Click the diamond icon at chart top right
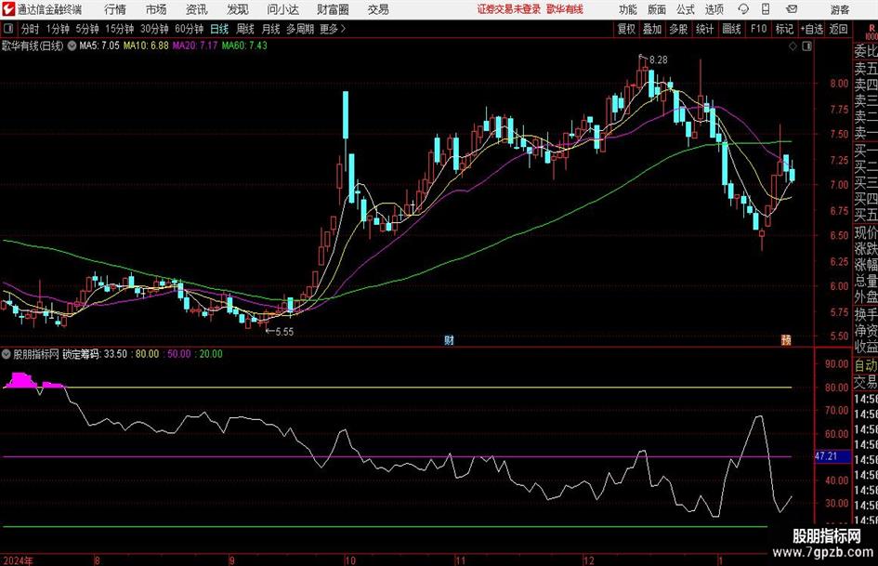878x566 pixels. pyautogui.click(x=793, y=46)
